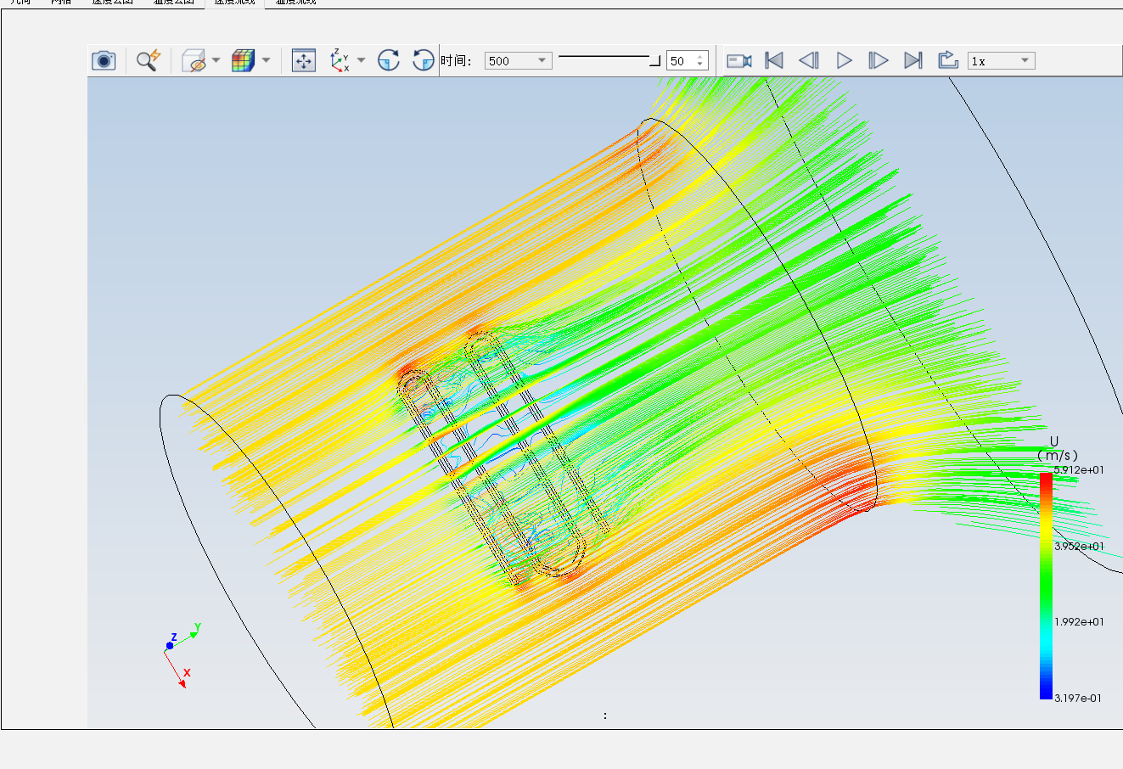Rotate view clockwise
This screenshot has width=1123, height=769.
click(x=389, y=60)
